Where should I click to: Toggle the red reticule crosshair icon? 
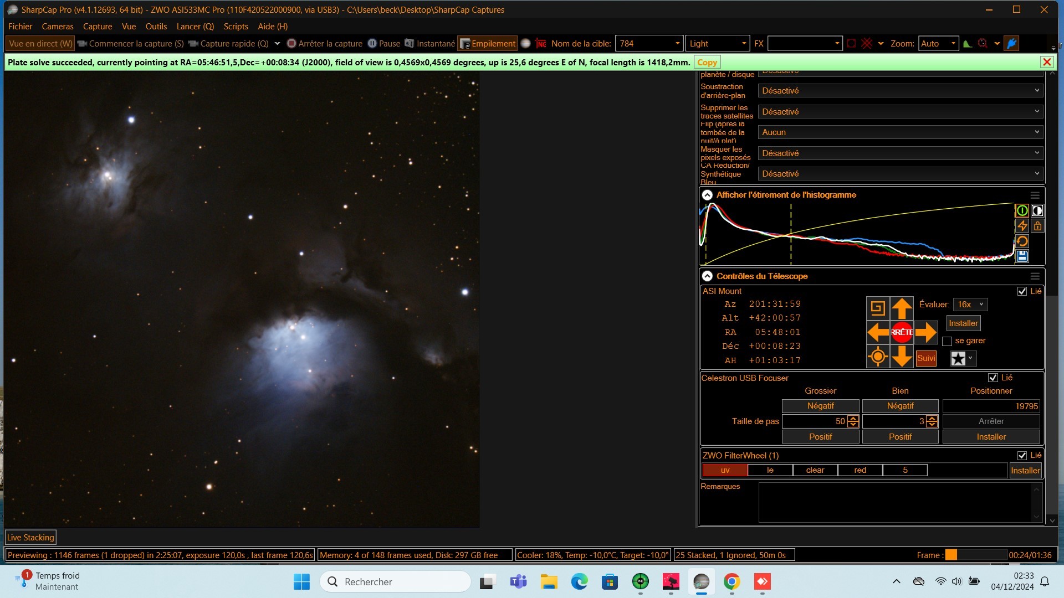coord(867,44)
